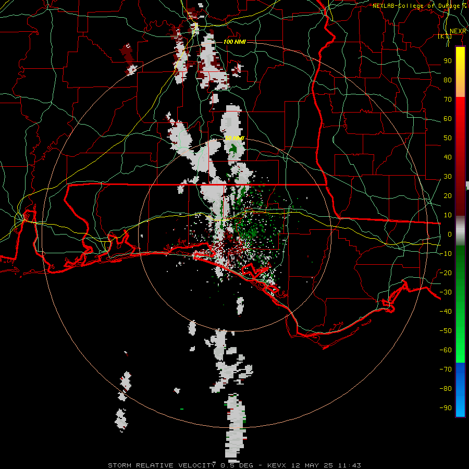Select the 20 value on the velocity scale
Screen dimensions: 469x469
[x=448, y=195]
